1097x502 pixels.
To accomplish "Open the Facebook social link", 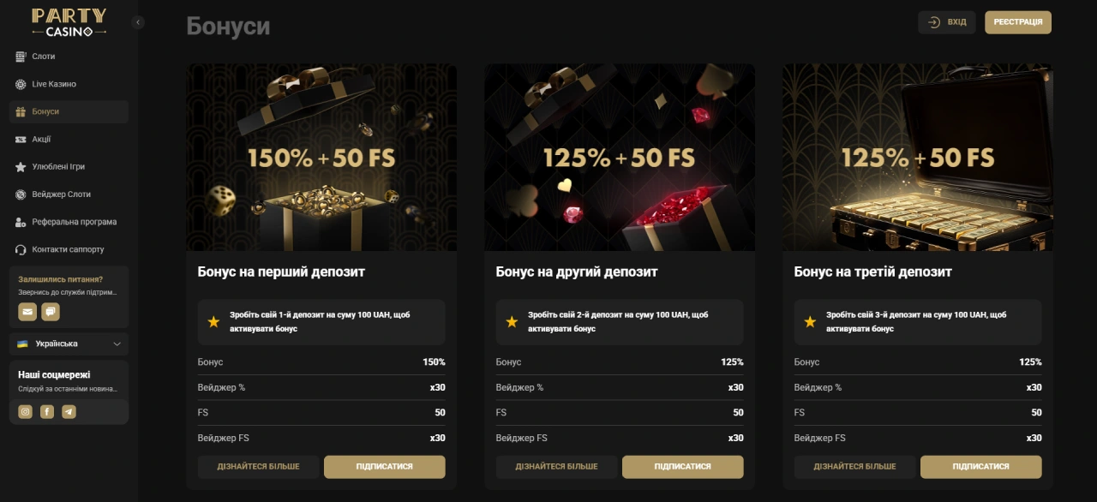I will click(x=47, y=411).
